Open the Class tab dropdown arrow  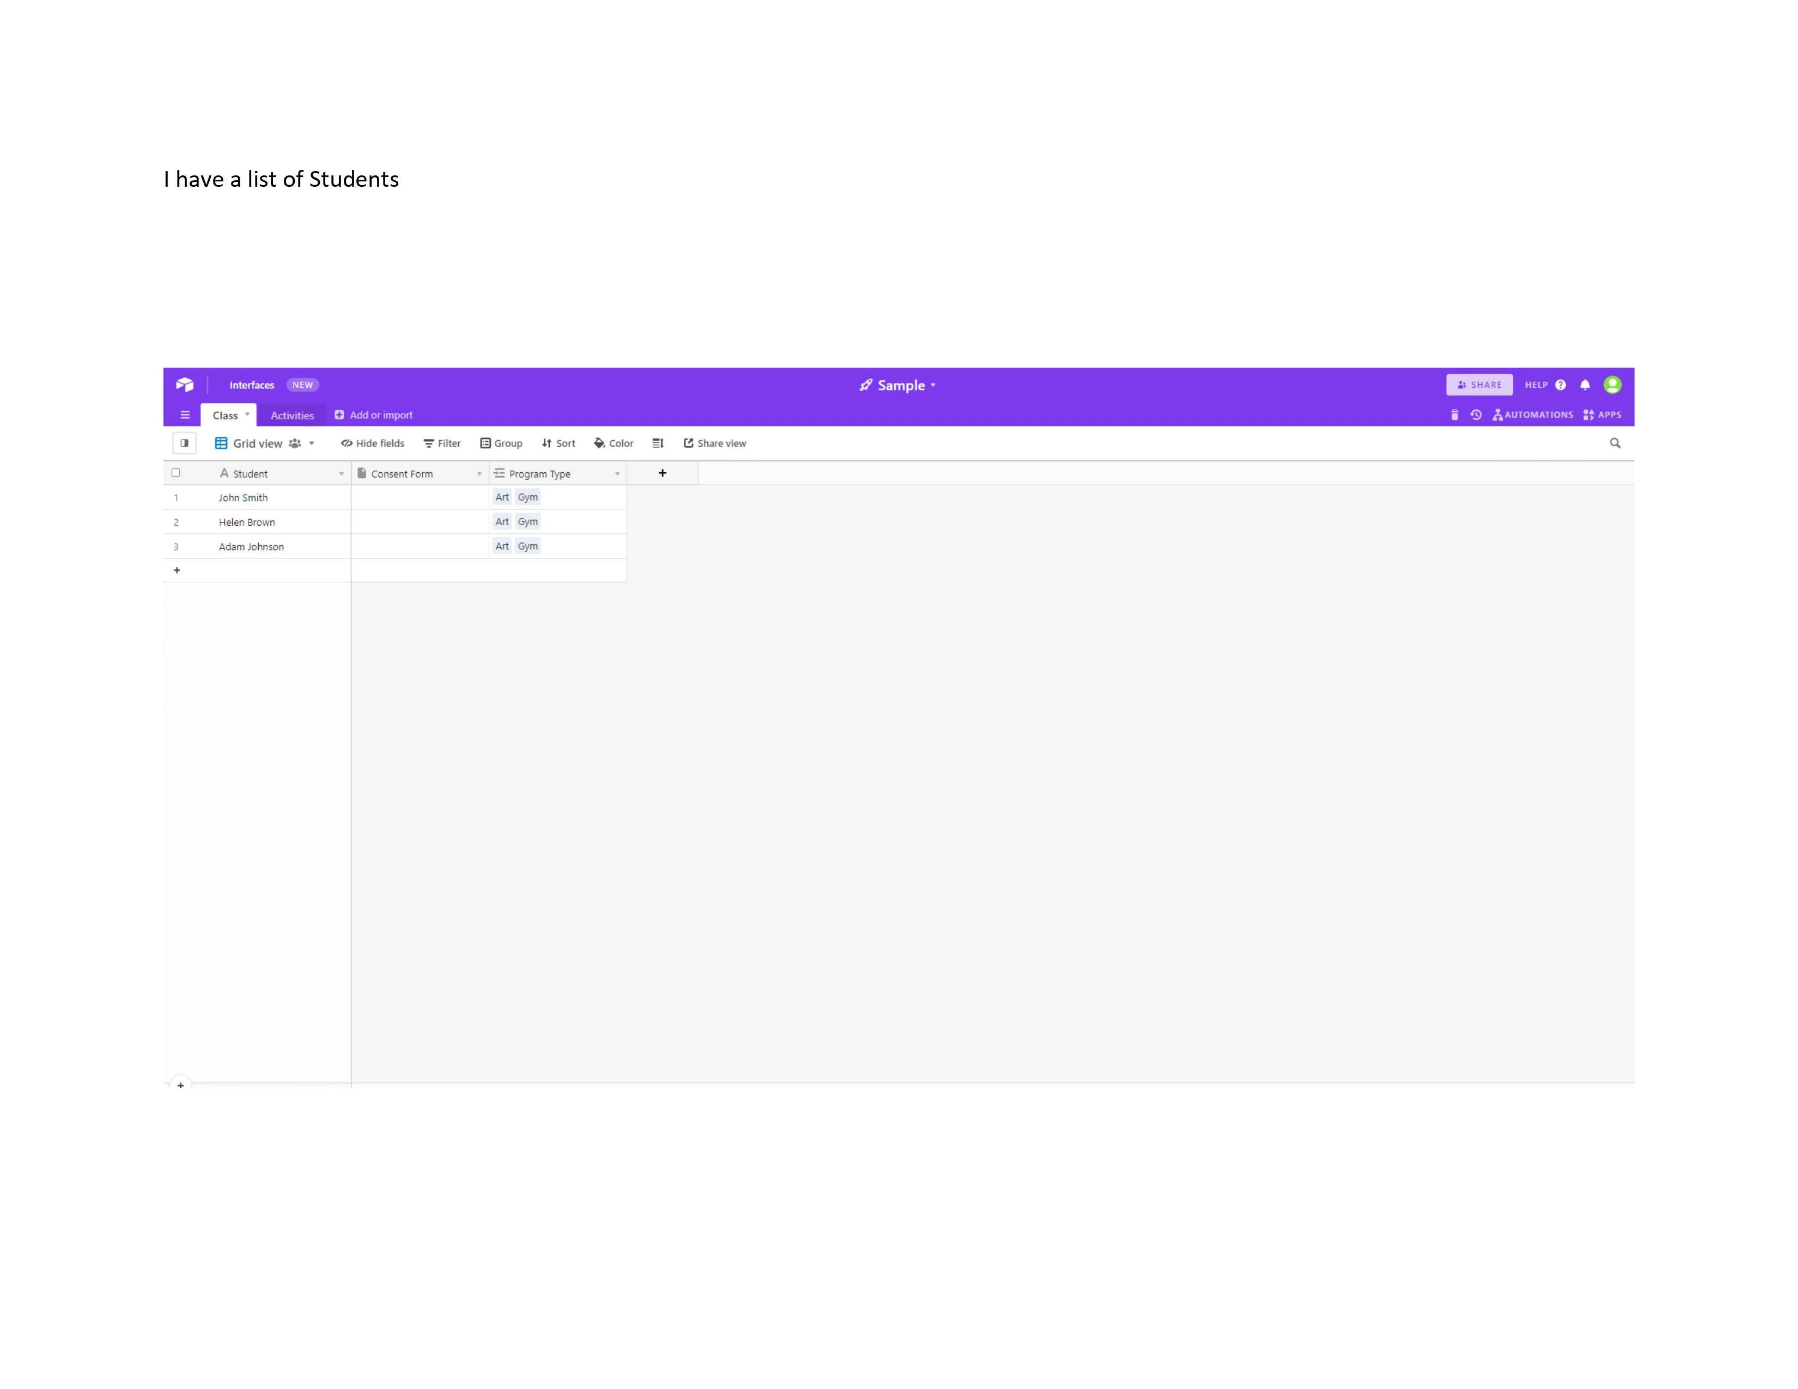pyautogui.click(x=247, y=414)
